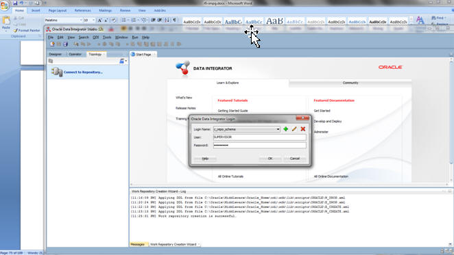
Task: Select Word's Review ribbon tab
Action: pos(125,10)
